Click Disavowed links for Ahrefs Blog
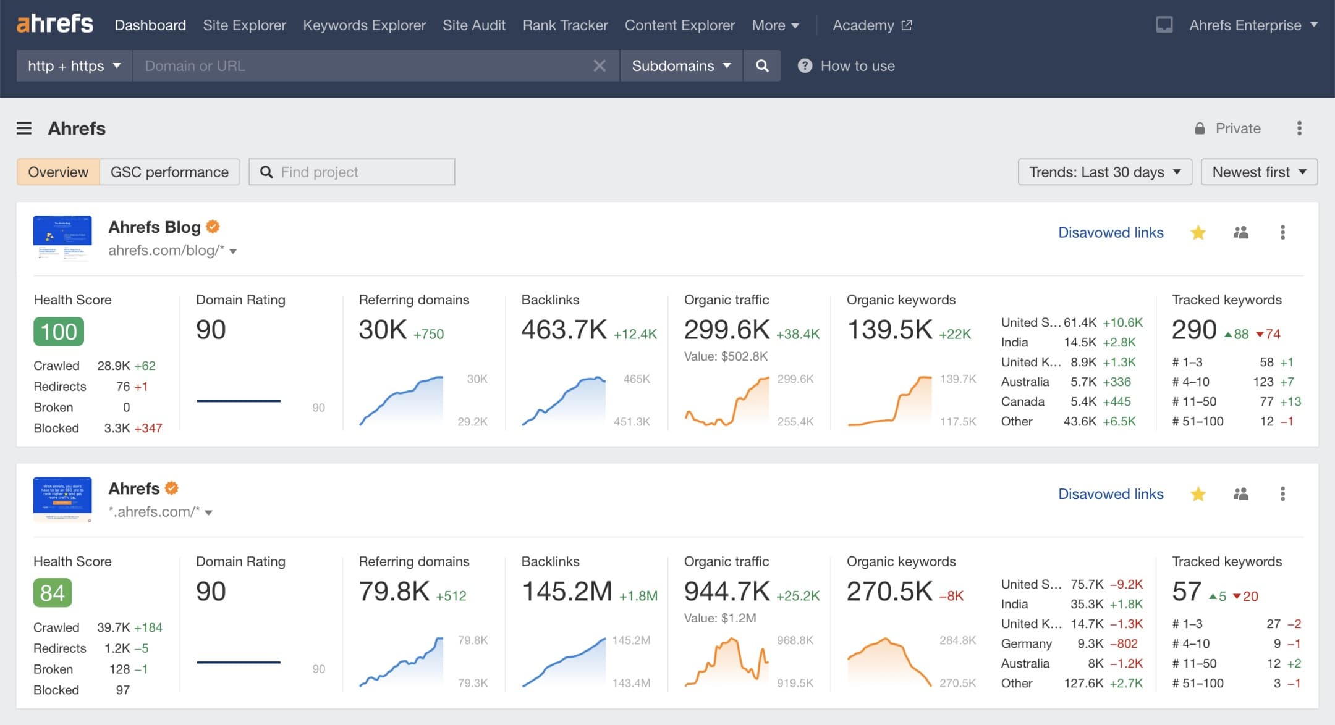This screenshot has height=725, width=1335. coord(1111,232)
